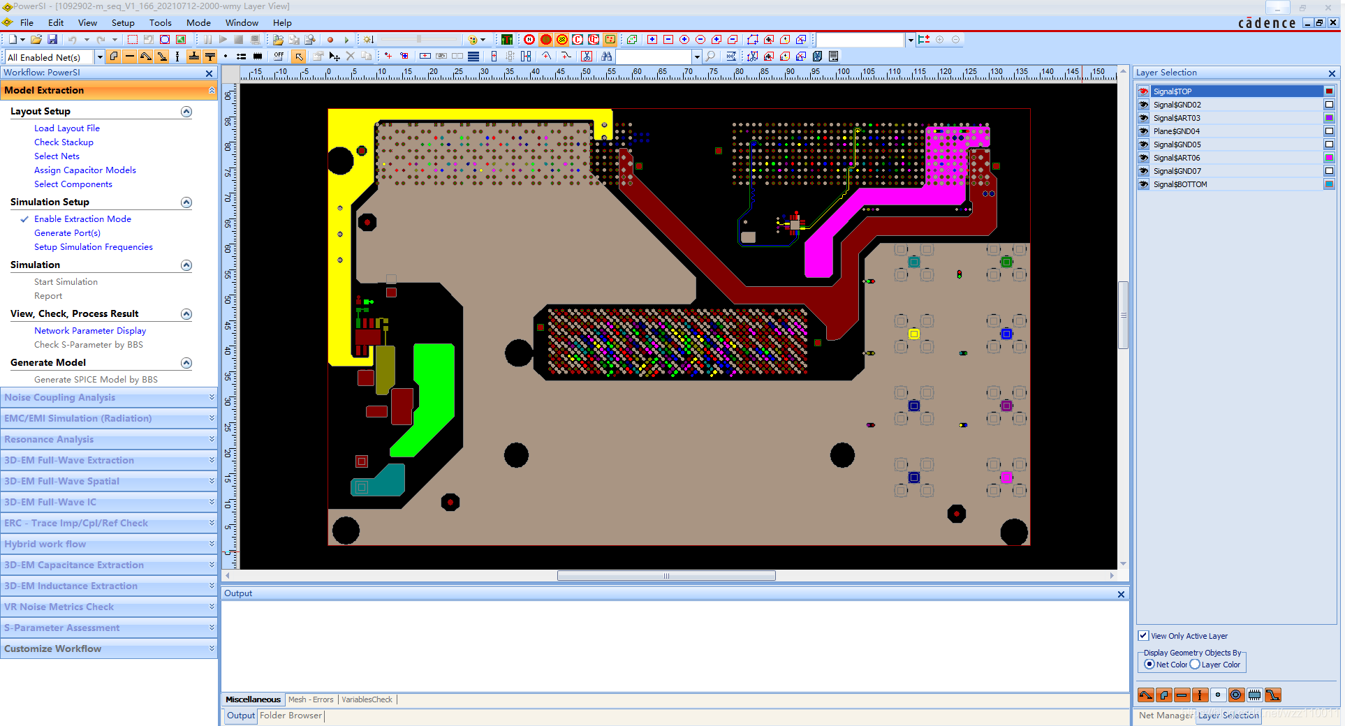Click Assign Capacitor Models link
This screenshot has width=1345, height=726.
click(x=85, y=170)
